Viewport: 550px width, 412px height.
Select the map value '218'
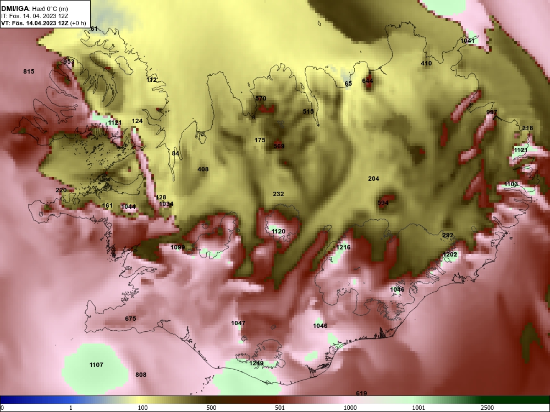[x=527, y=128]
